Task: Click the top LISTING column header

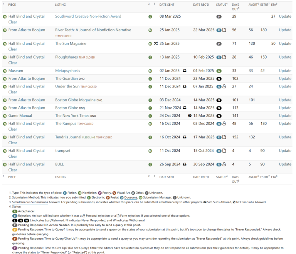Action: [61, 5]
